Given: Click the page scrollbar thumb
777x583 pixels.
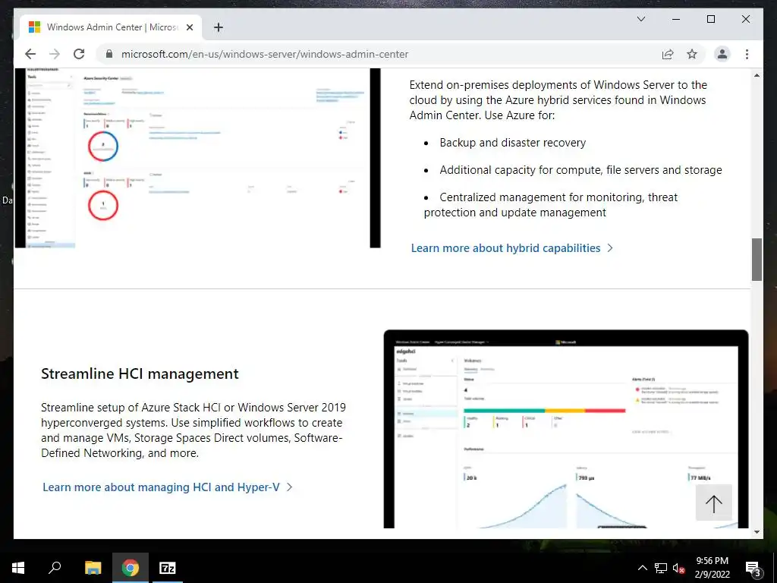Looking at the screenshot, I should 757,260.
